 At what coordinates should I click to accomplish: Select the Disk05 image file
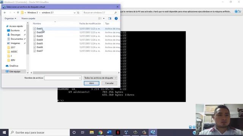coord(39,43)
